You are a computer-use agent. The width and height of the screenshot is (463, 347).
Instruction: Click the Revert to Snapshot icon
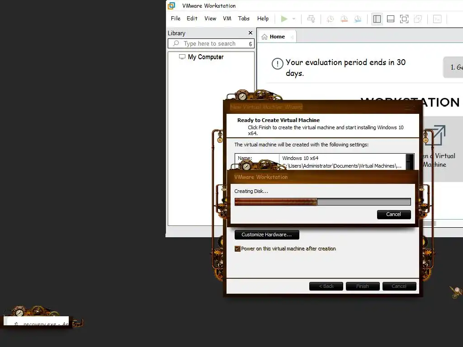click(x=344, y=19)
